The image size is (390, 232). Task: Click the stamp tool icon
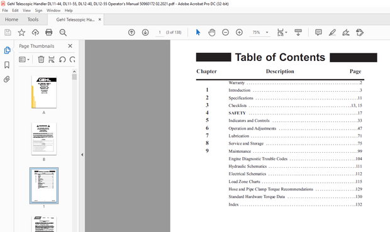point(360,32)
